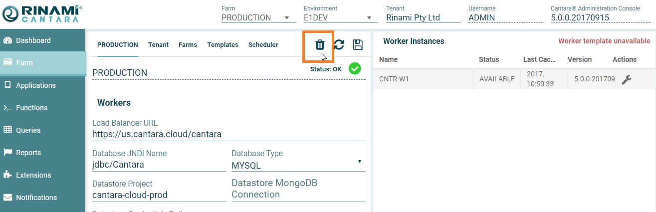Click the wrench icon for CNTR-W1
The height and width of the screenshot is (212, 656).
627,79
